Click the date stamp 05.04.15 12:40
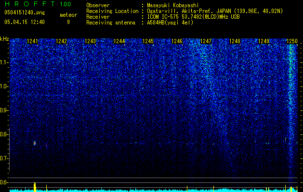 (x=25, y=22)
